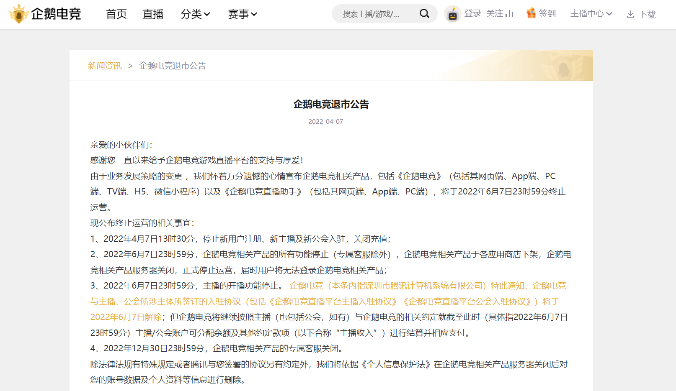Click the 关注 text link
This screenshot has width=676, height=391.
coord(494,14)
